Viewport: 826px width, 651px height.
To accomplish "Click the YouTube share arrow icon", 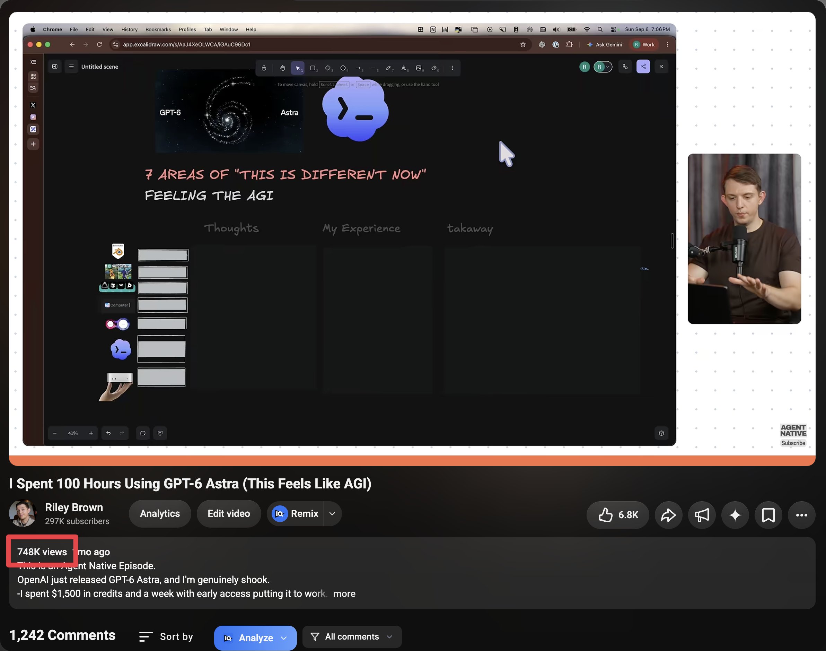I will (668, 515).
